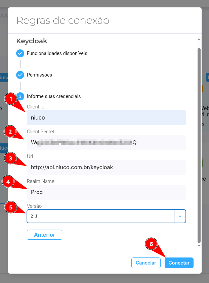The width and height of the screenshot is (209, 283).
Task: Click the scroll up arrow of dialog
Action: pyautogui.click(x=199, y=39)
